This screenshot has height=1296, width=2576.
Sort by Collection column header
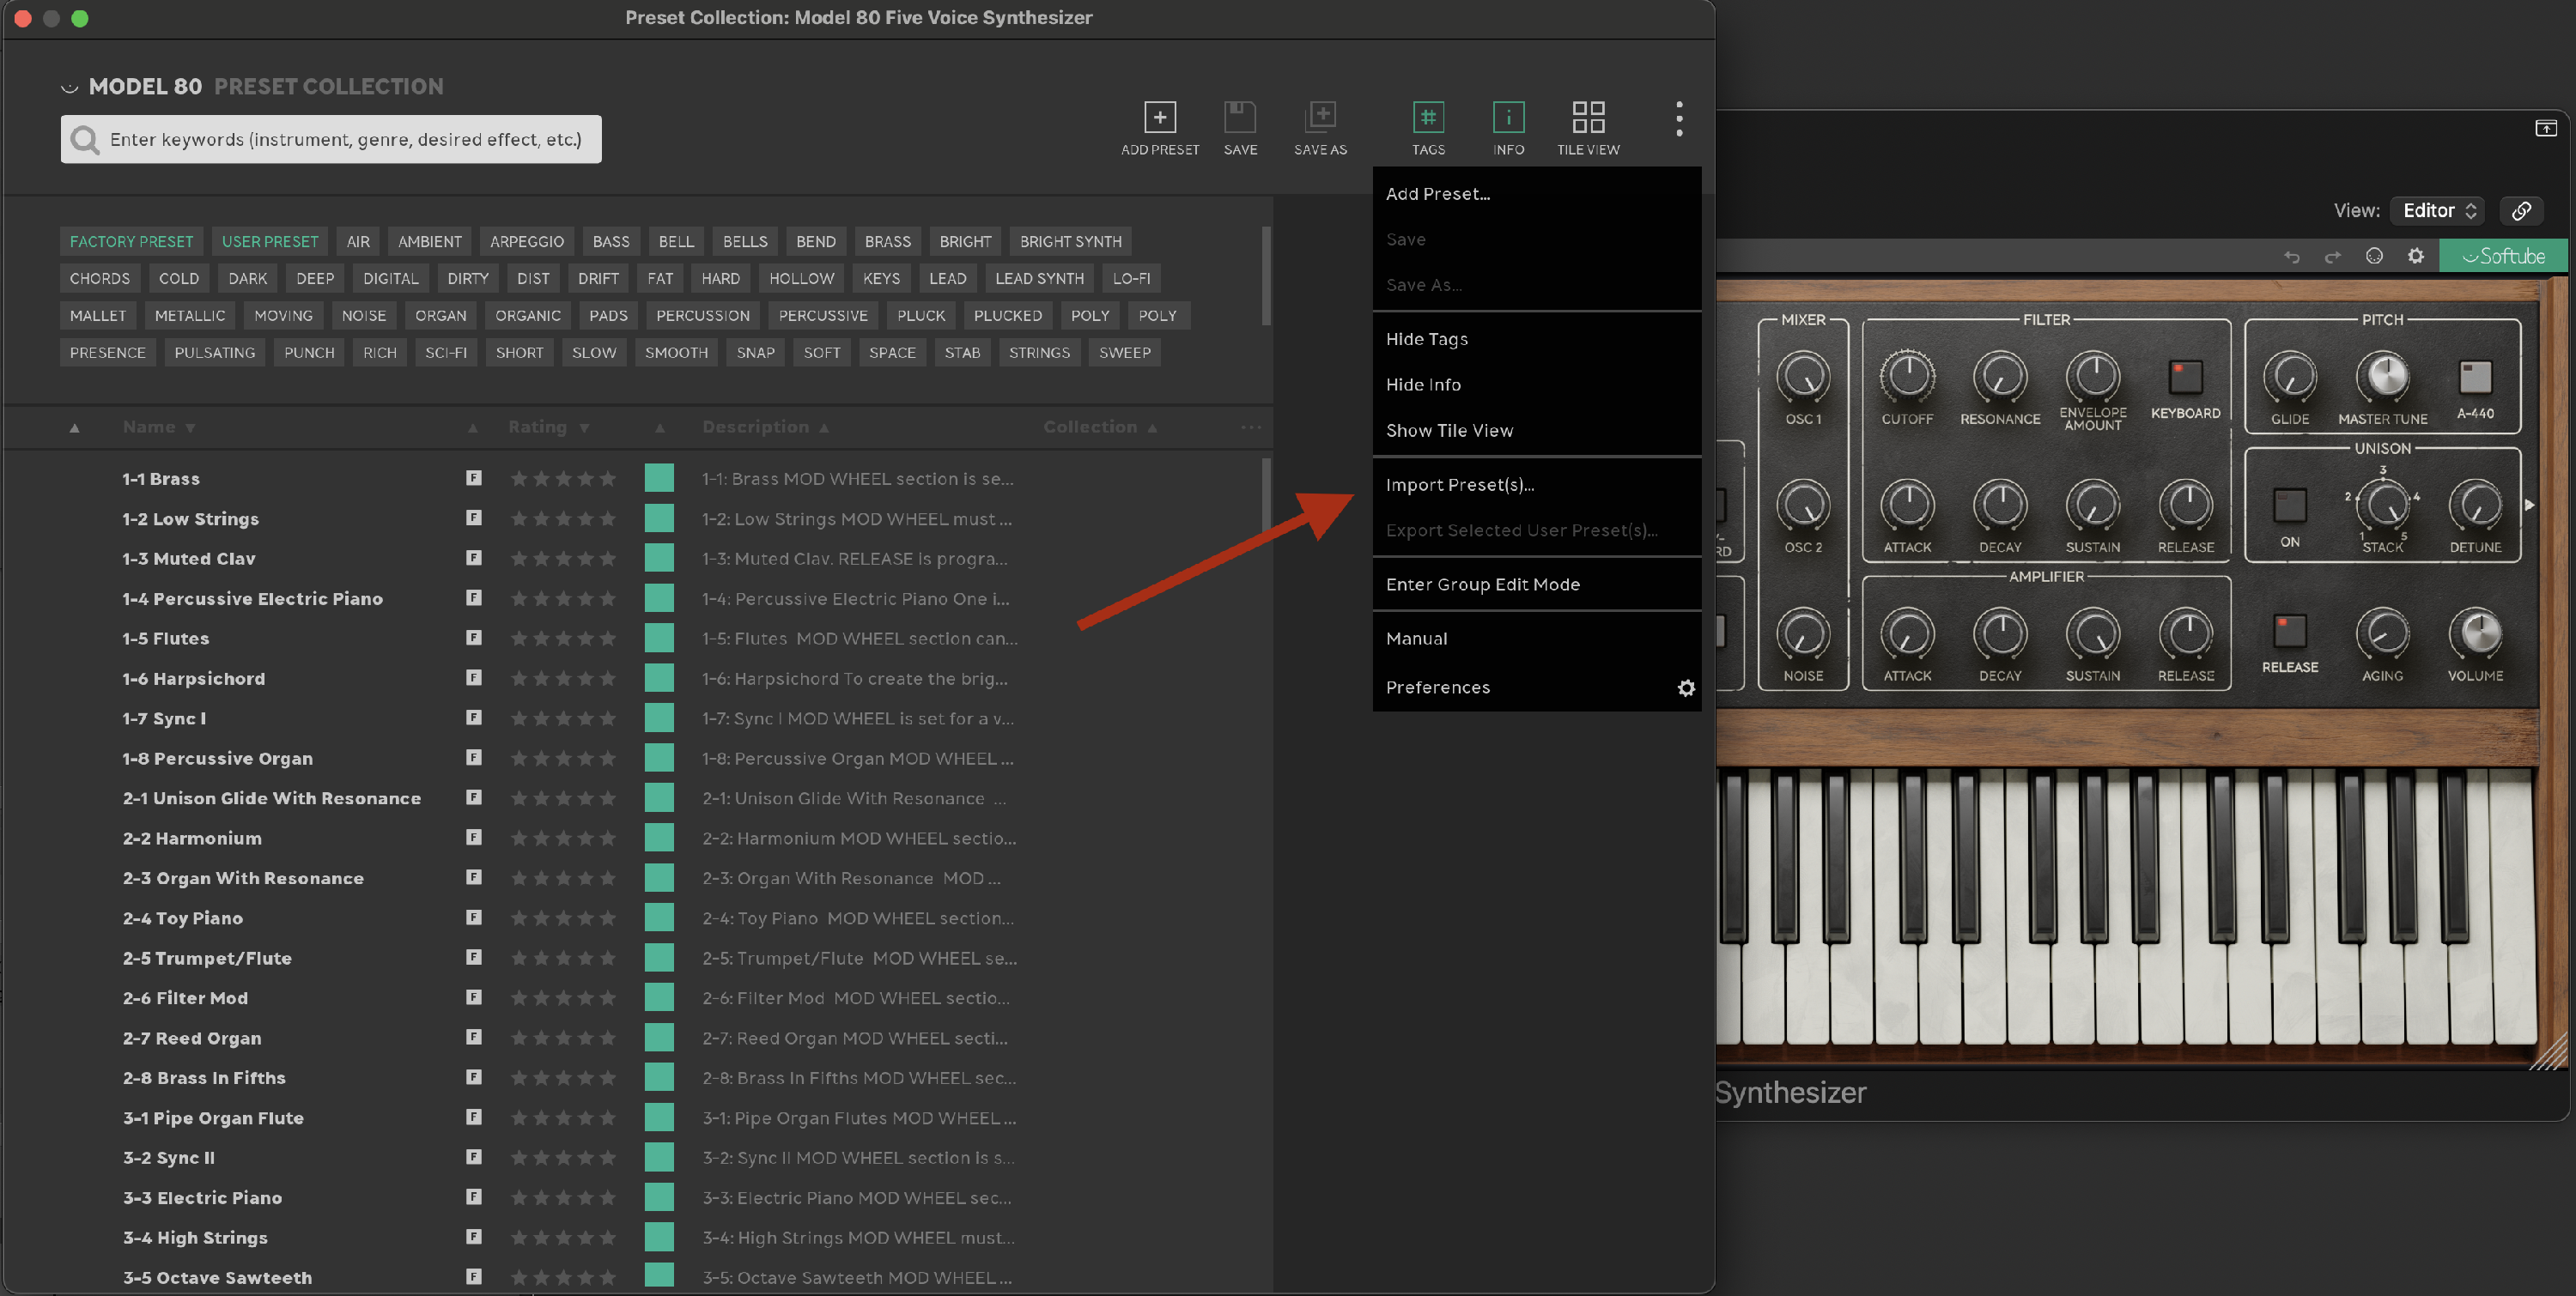[x=1100, y=427]
